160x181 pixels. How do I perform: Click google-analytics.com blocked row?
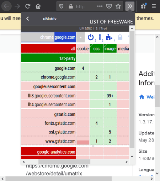[x=49, y=151]
